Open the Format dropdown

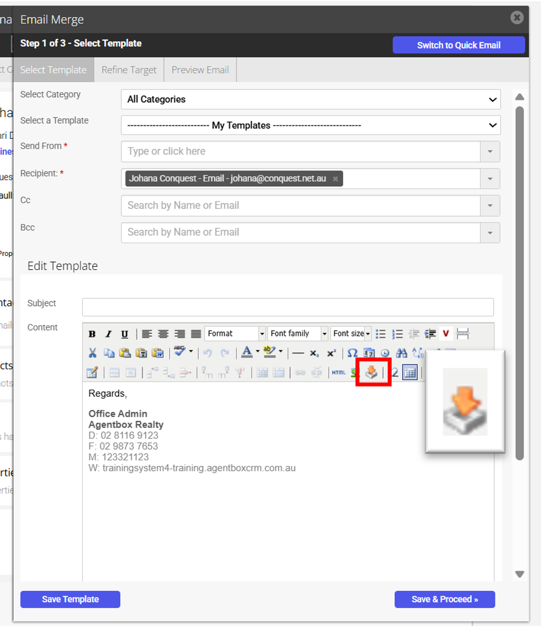[x=235, y=334]
